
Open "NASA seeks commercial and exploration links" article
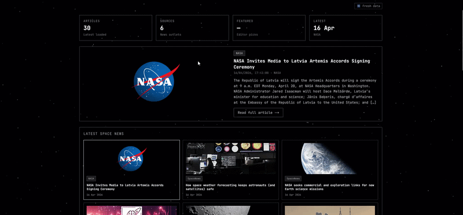(x=329, y=187)
